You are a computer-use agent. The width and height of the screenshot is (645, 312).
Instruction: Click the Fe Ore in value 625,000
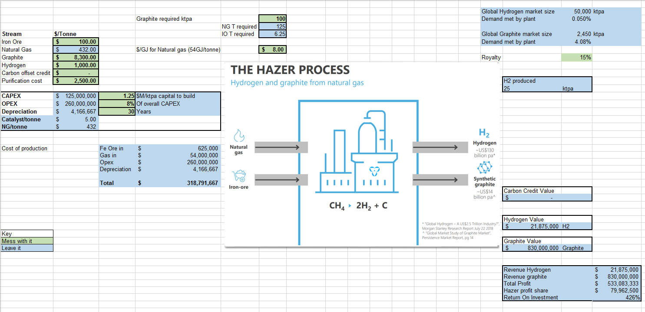tap(178, 148)
